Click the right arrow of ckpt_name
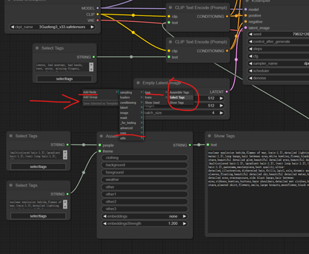The width and height of the screenshot is (309, 254). (92, 27)
